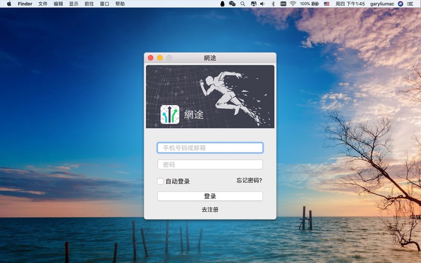Click the 100% battery indicator
421x263 pixels.
(x=309, y=4)
